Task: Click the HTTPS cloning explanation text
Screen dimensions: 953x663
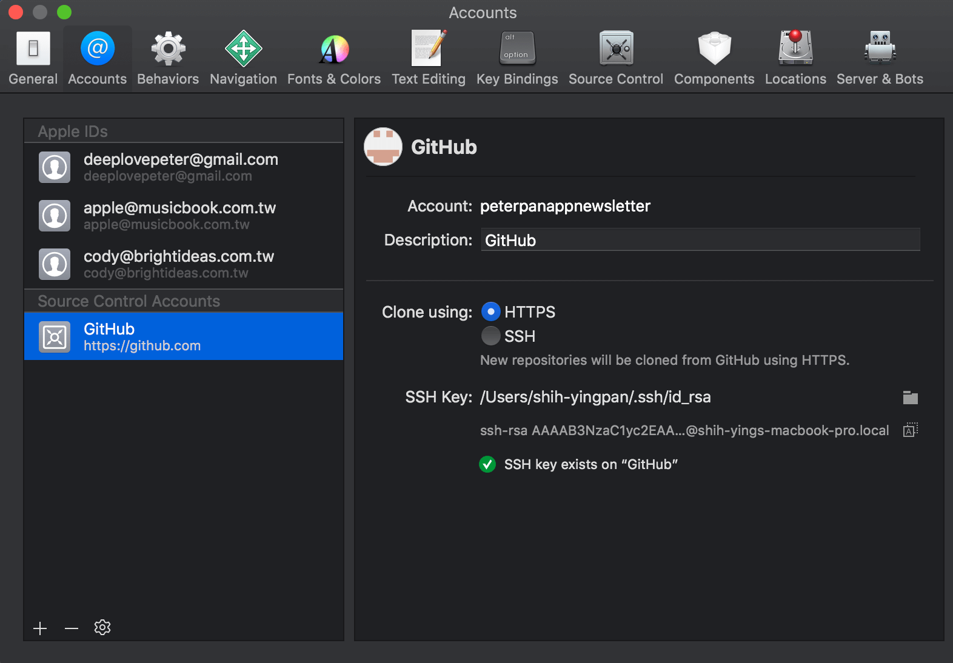Action: coord(665,360)
